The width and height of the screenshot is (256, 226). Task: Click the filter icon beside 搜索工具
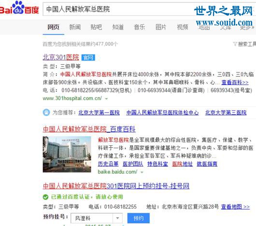235,44
